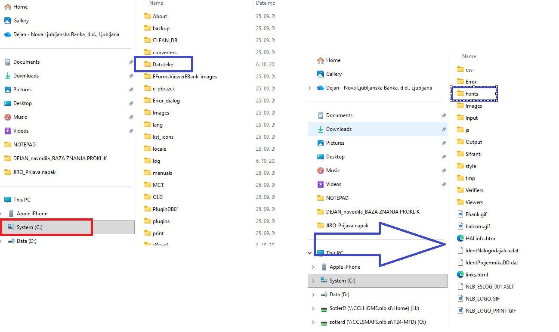Viewport: 559px width, 332px height.
Task: Open the Fonts folder
Action: tap(472, 94)
